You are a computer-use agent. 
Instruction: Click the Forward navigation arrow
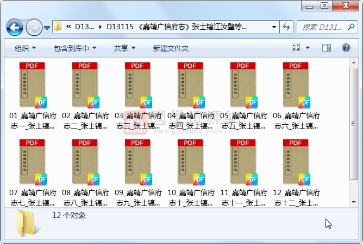click(34, 28)
